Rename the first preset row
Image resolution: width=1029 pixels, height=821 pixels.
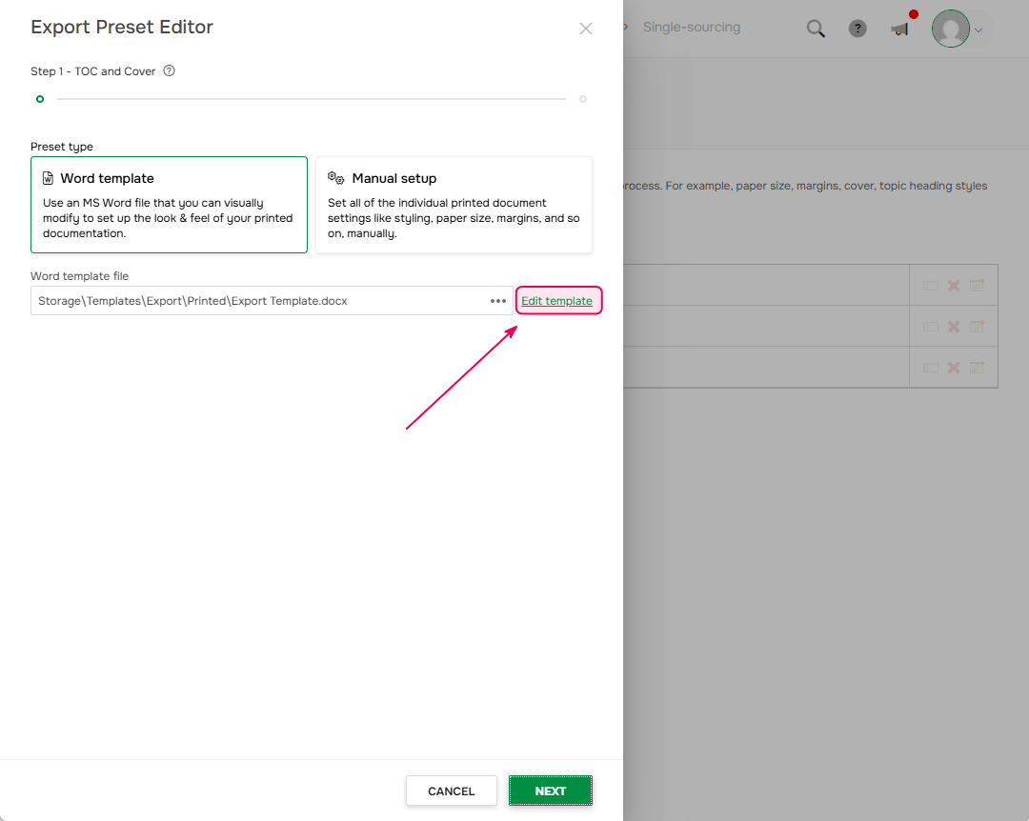pos(931,286)
